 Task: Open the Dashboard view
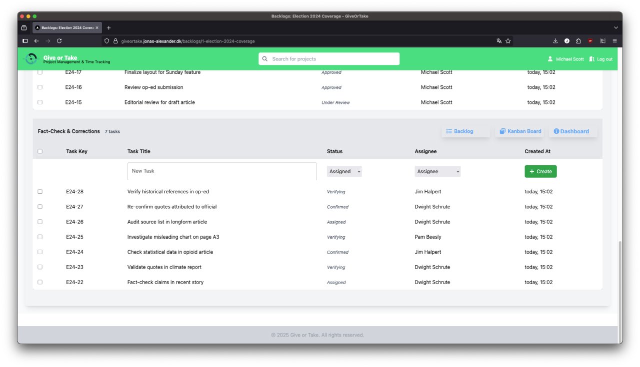tap(572, 131)
